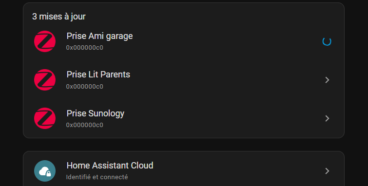Click version 0x000000c0 under Prise Sunology
Viewport: 368px width, 186px height.
click(x=84, y=125)
